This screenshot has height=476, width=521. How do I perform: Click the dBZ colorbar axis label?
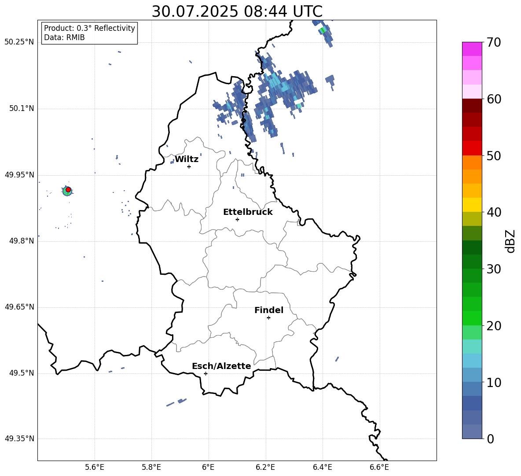click(510, 241)
